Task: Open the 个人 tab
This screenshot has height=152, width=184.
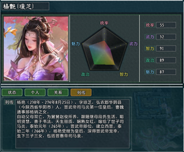Action: coord(35,92)
